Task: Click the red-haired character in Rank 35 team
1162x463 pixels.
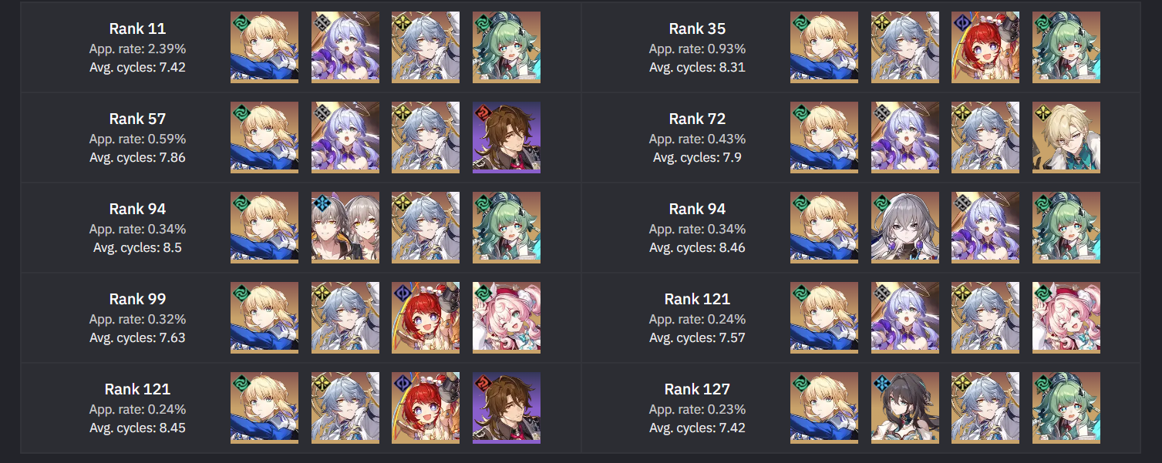Action: pos(985,47)
